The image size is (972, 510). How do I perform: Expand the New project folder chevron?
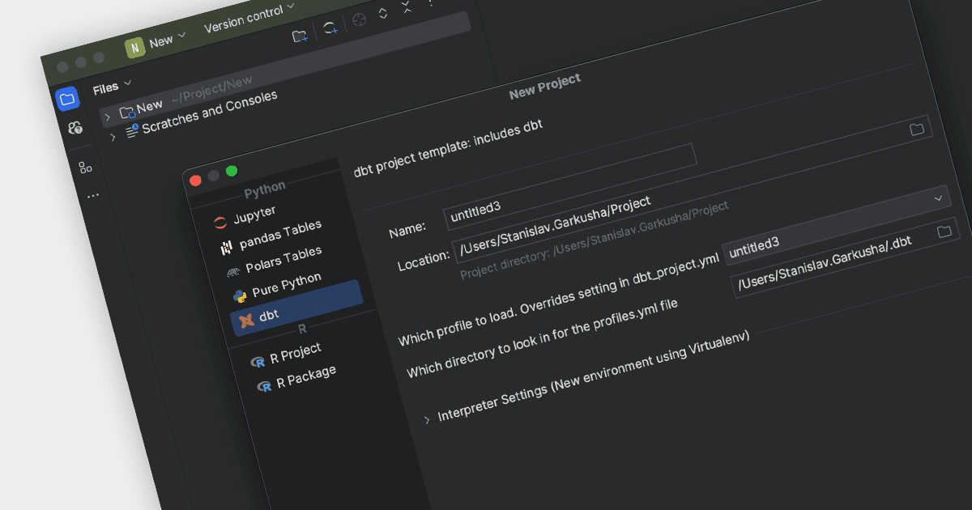click(108, 118)
